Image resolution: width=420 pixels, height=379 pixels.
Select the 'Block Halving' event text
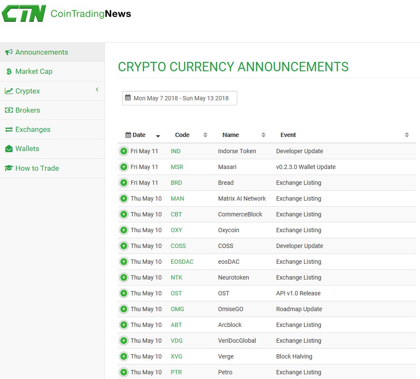(x=294, y=356)
